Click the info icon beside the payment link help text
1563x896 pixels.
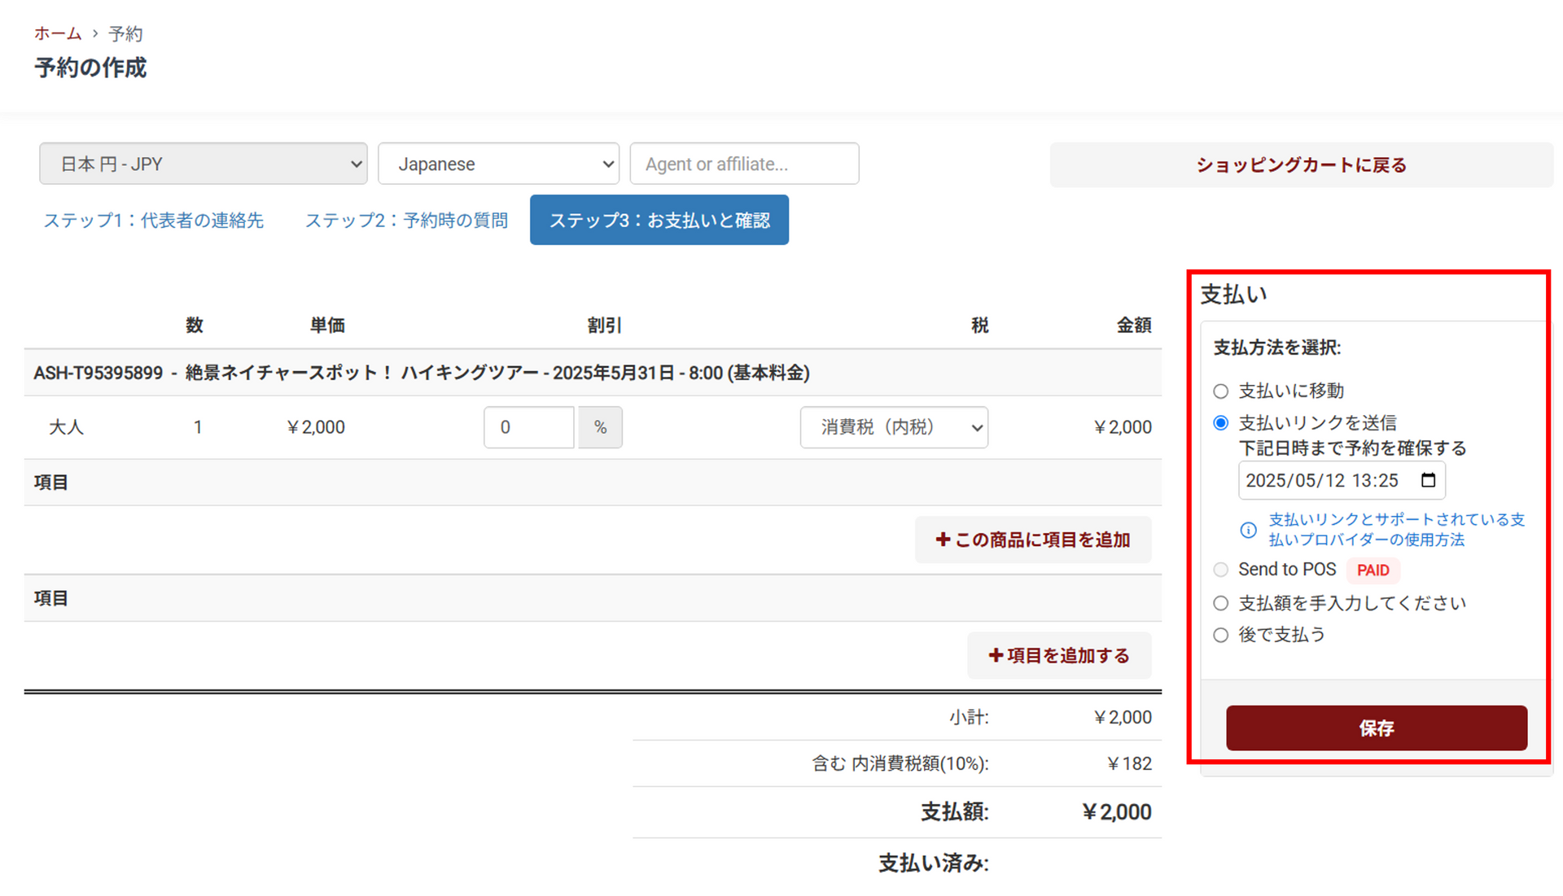pos(1248,530)
